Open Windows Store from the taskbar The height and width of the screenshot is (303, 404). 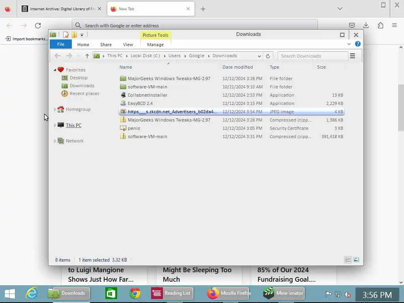click(x=111, y=293)
